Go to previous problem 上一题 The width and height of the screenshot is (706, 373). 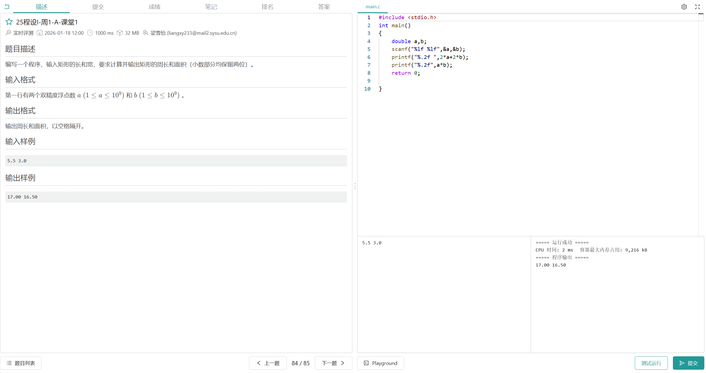click(x=268, y=363)
